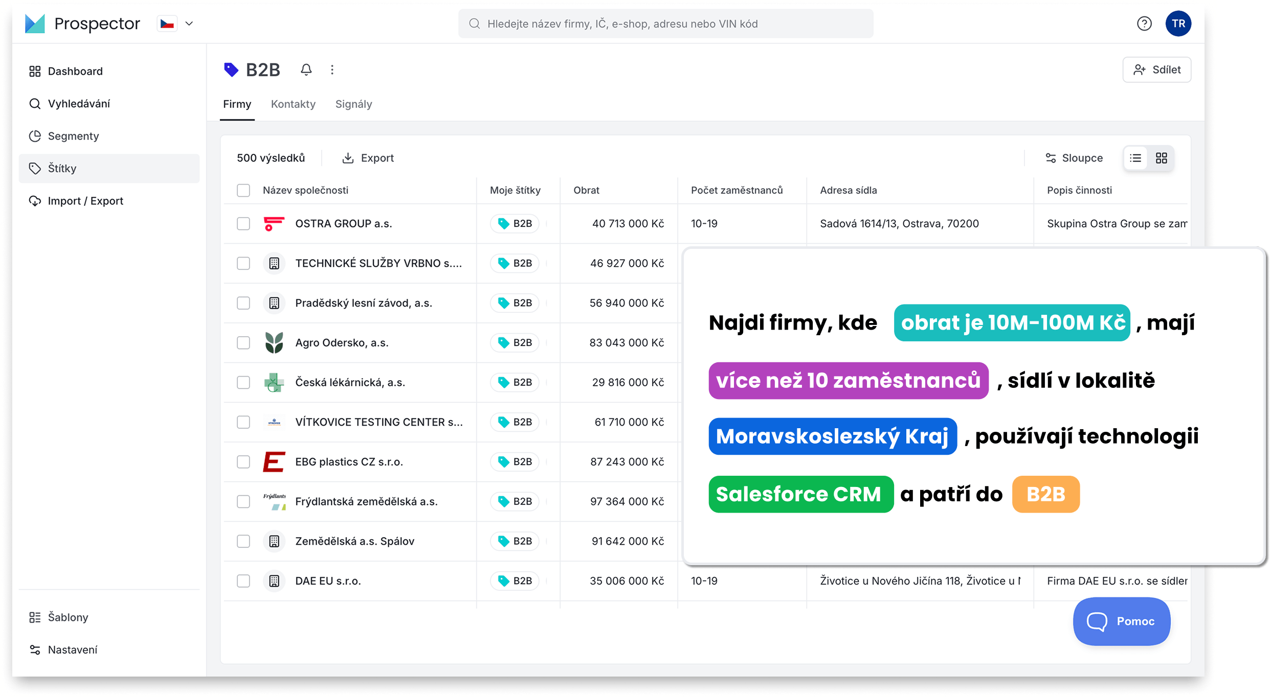The height and width of the screenshot is (697, 1270).
Task: Click the green 'Salesforce CRM' chip
Action: coord(800,494)
